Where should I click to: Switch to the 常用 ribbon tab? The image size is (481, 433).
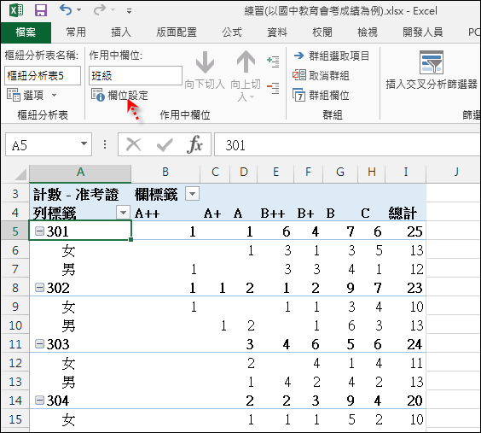[76, 32]
